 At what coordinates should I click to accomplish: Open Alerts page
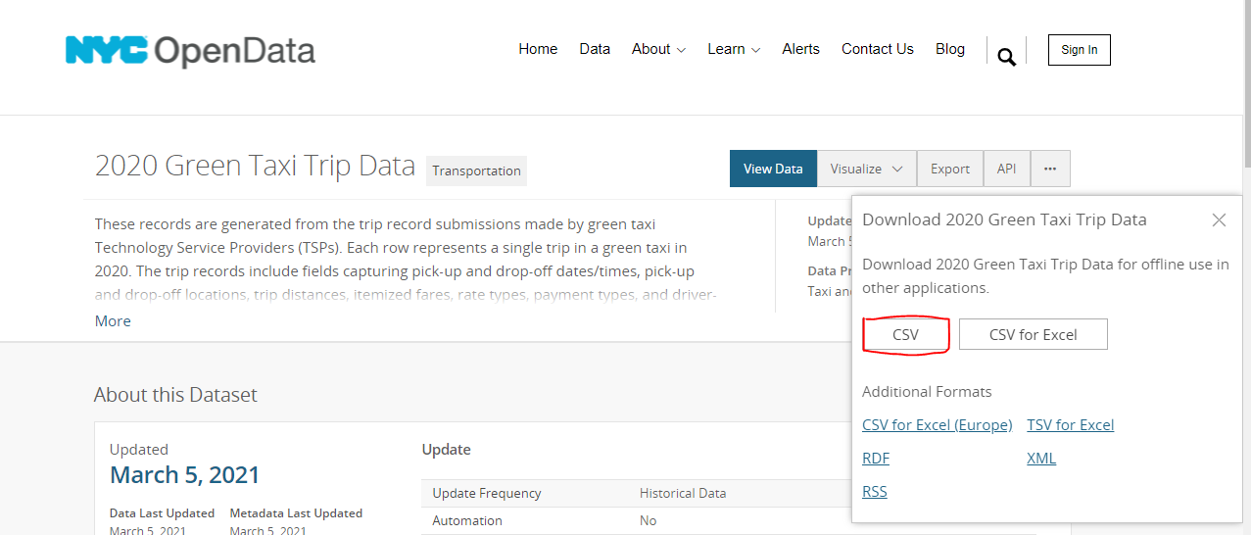click(x=800, y=49)
